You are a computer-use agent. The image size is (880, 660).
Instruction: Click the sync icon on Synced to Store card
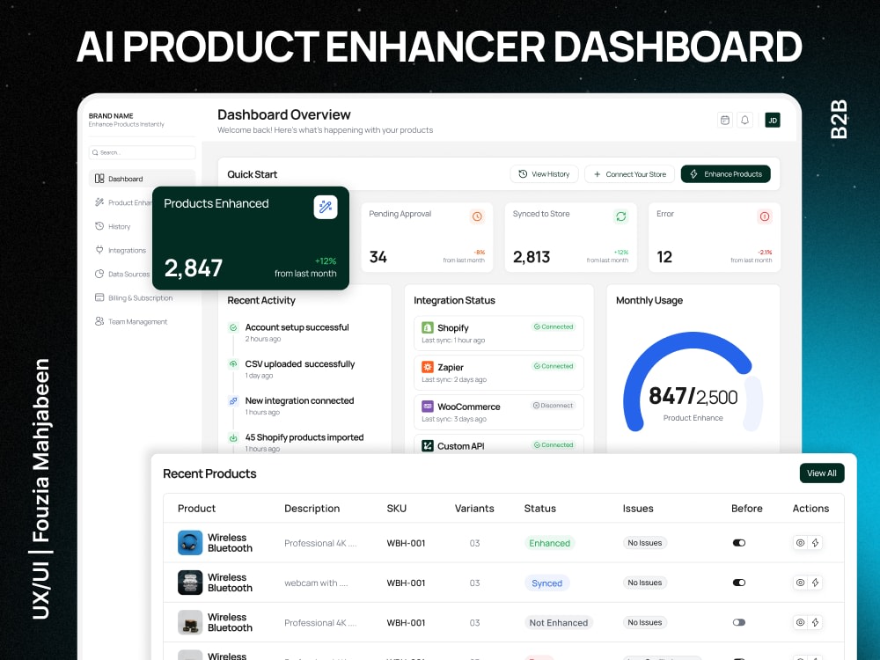(x=620, y=216)
